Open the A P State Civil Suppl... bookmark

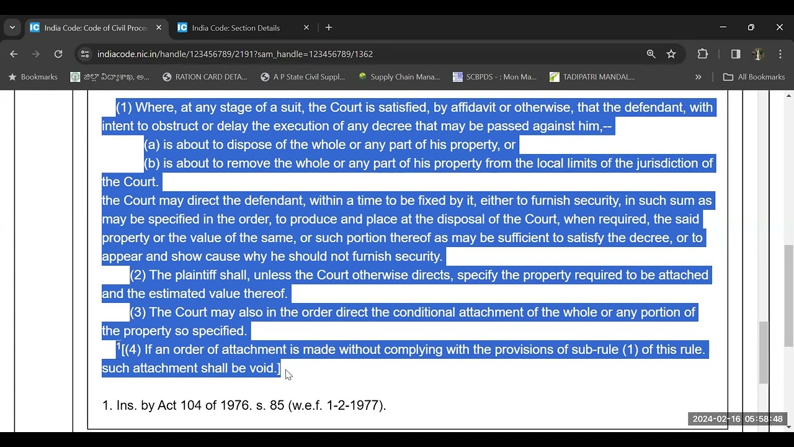[303, 77]
